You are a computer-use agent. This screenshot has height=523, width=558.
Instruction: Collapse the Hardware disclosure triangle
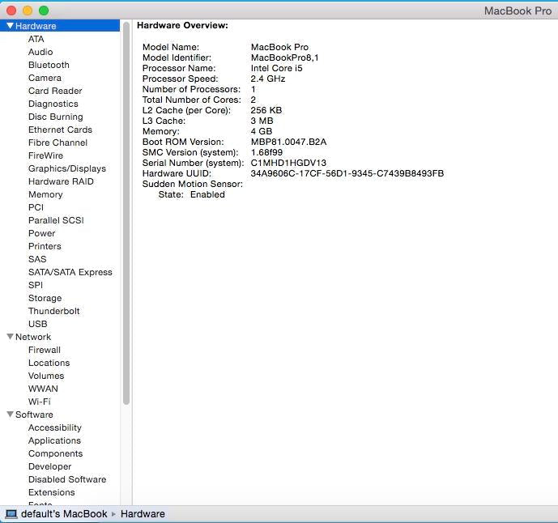pyautogui.click(x=10, y=26)
